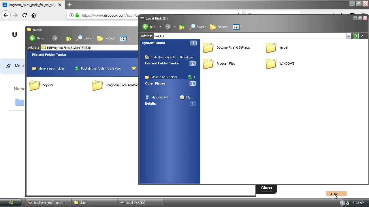Image resolution: width=369 pixels, height=207 pixels.
Task: Select the Documents and Settings folder
Action: click(x=227, y=48)
